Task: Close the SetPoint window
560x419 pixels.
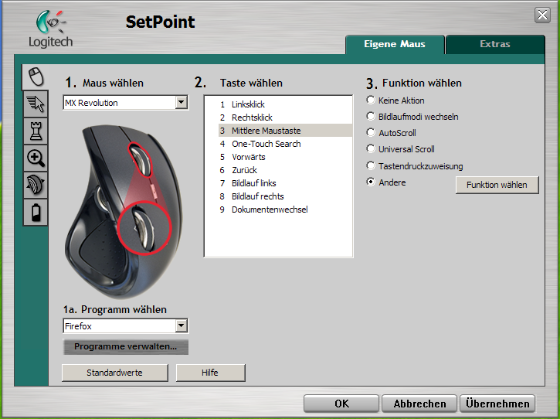Action: (542, 15)
